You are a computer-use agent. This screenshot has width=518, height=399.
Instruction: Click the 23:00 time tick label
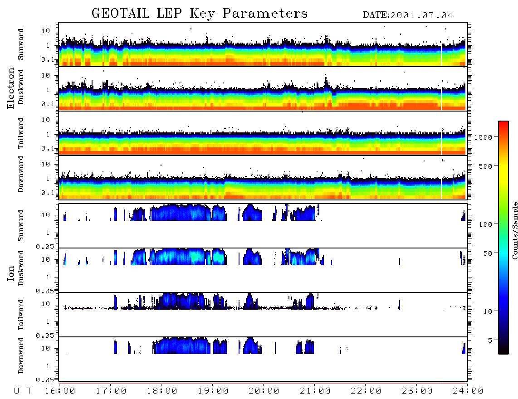[x=417, y=391]
